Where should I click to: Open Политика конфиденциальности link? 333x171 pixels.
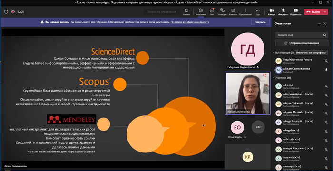tap(190, 22)
